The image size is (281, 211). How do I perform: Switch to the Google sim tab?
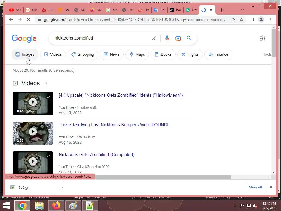pyautogui.click(x=112, y=10)
